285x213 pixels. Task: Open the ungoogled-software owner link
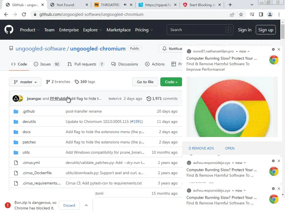coord(41,49)
